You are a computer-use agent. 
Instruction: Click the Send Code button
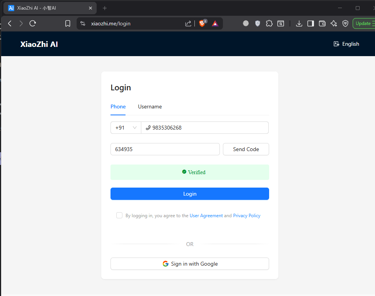click(246, 149)
